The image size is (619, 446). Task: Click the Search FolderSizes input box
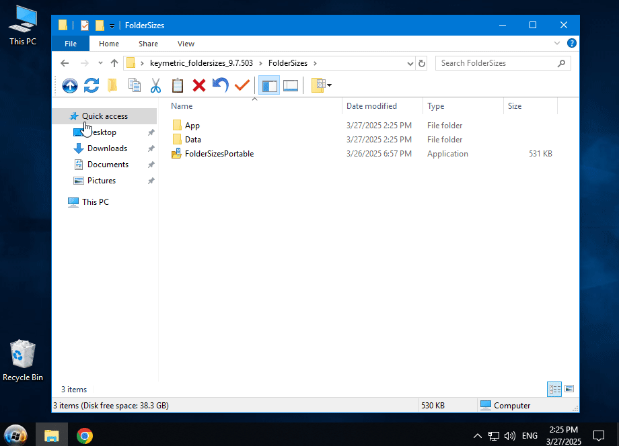click(x=503, y=63)
